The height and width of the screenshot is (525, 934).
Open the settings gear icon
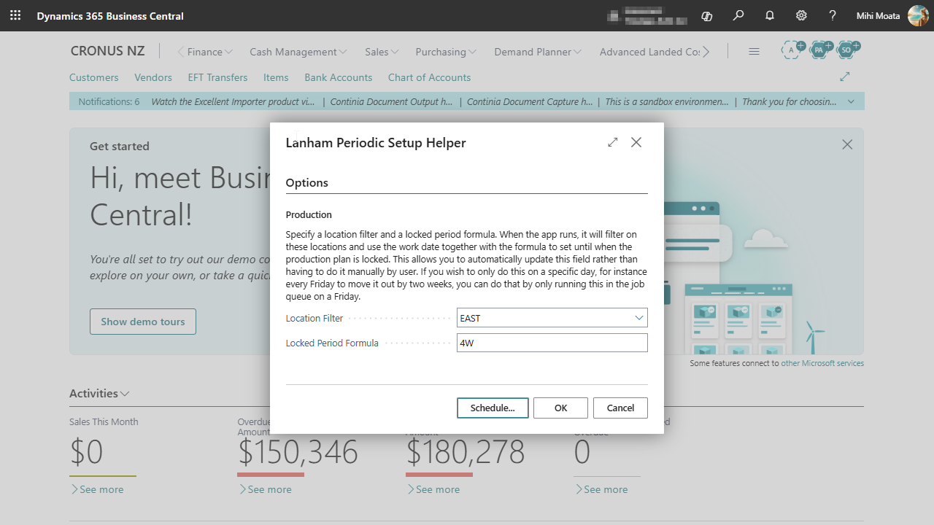[x=801, y=15]
